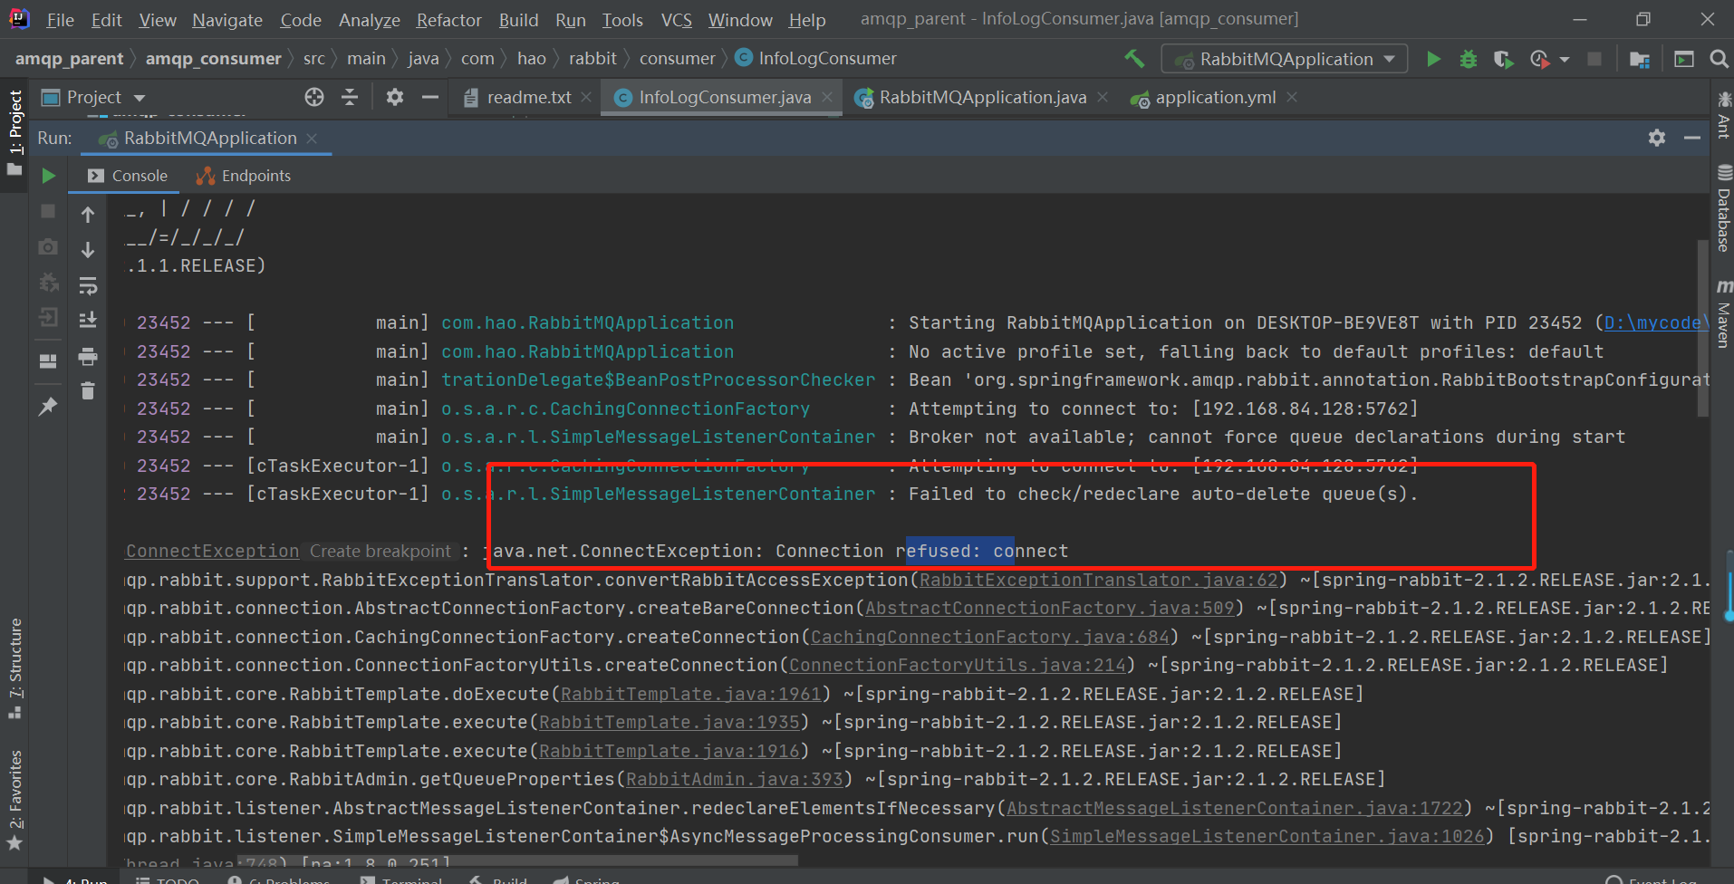Toggle scroll to end of console
The height and width of the screenshot is (884, 1734).
coord(88,321)
